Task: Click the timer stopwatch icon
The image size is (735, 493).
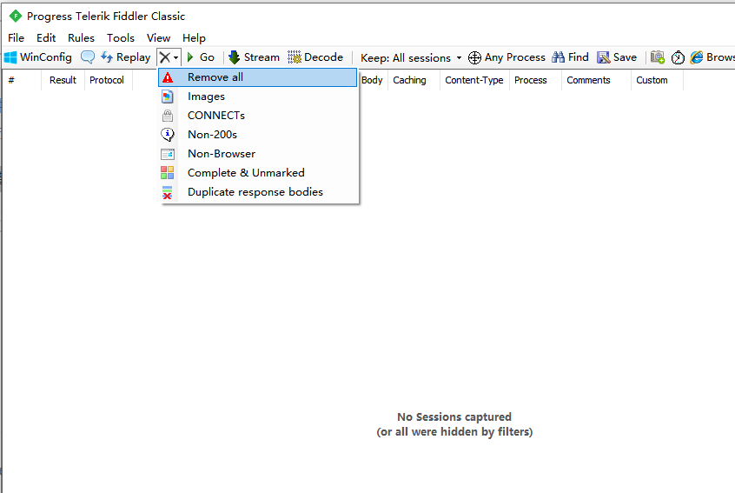Action: pyautogui.click(x=678, y=57)
